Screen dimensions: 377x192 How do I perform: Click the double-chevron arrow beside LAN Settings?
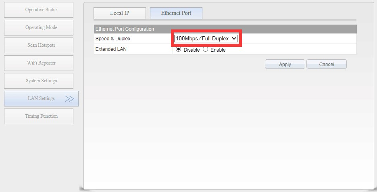pyautogui.click(x=69, y=98)
